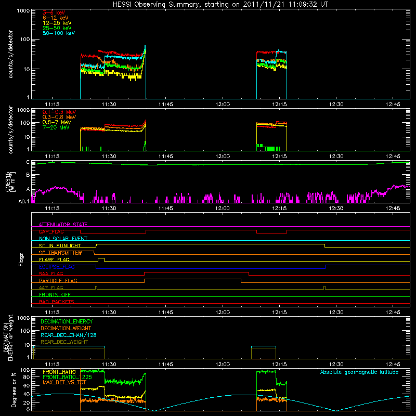Click the SC_IN_SUNLIGHT flag label
Image resolution: width=416 pixels, height=416 pixels.
(x=60, y=245)
